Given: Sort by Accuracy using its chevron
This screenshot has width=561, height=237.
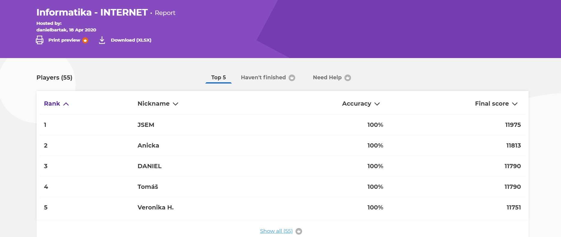Looking at the screenshot, I should (377, 104).
